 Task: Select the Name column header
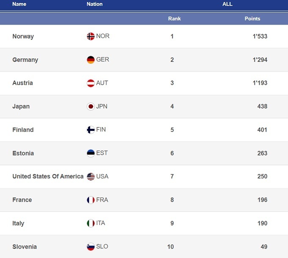19,4
